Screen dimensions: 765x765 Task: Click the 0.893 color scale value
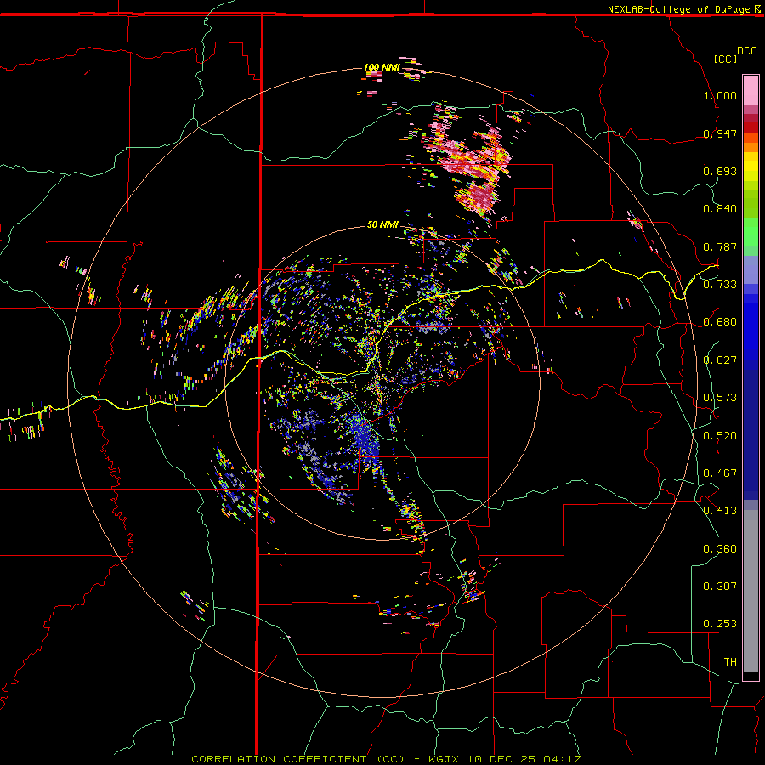(720, 171)
